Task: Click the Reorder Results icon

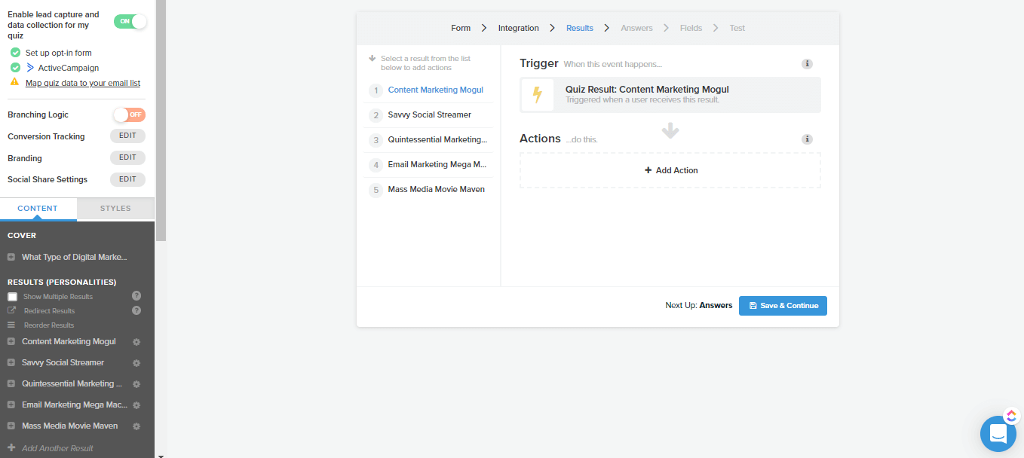Action: click(11, 325)
